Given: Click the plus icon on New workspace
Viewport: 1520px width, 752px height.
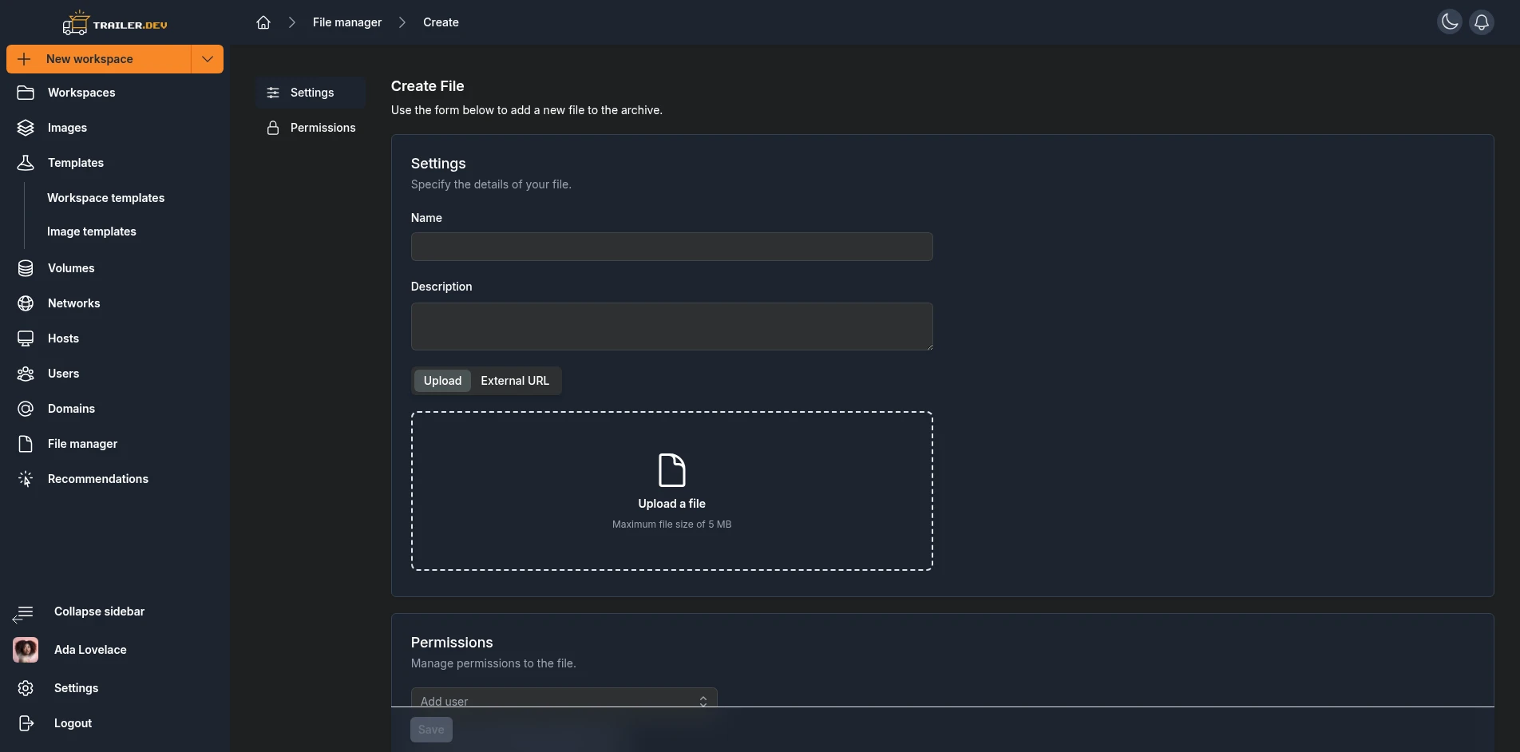Looking at the screenshot, I should point(25,59).
